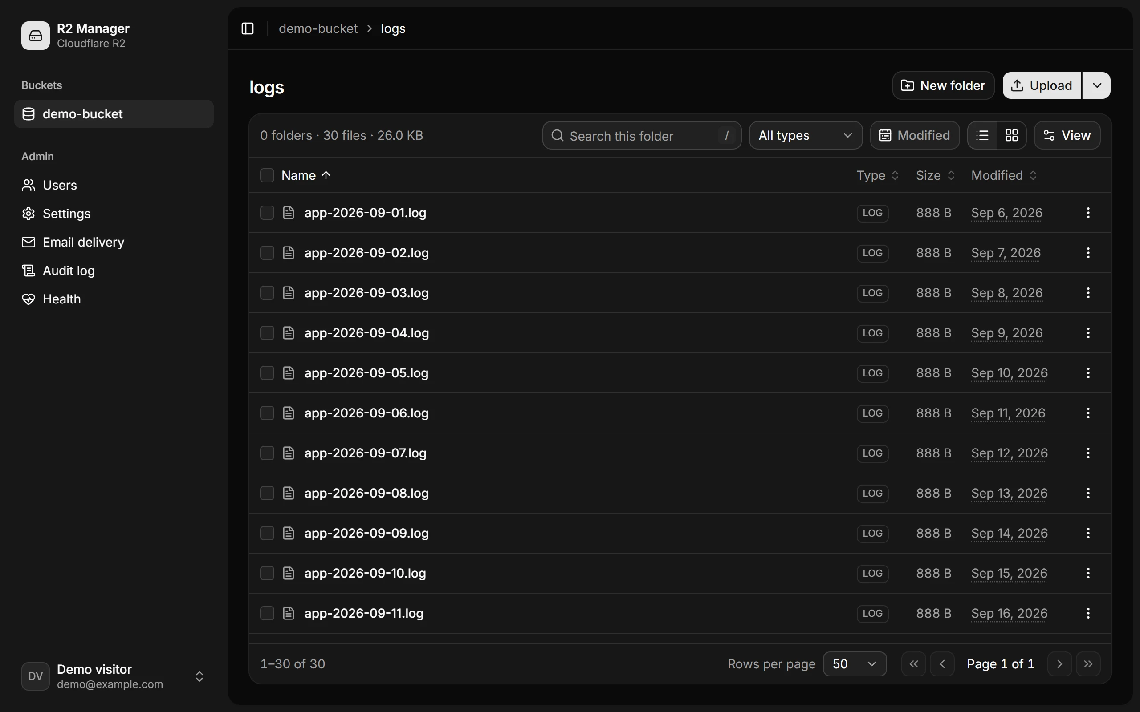Open actions menu for app-2026-09-11.log
This screenshot has width=1140, height=712.
click(1088, 613)
